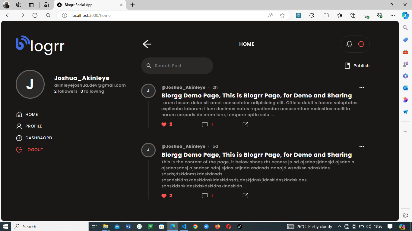Click the Publish button
Viewport: 412px width, 231px height.
(357, 66)
